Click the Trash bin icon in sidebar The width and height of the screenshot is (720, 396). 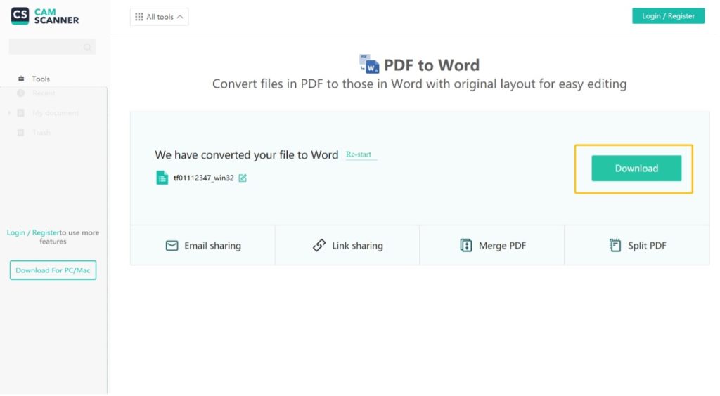pyautogui.click(x=20, y=133)
